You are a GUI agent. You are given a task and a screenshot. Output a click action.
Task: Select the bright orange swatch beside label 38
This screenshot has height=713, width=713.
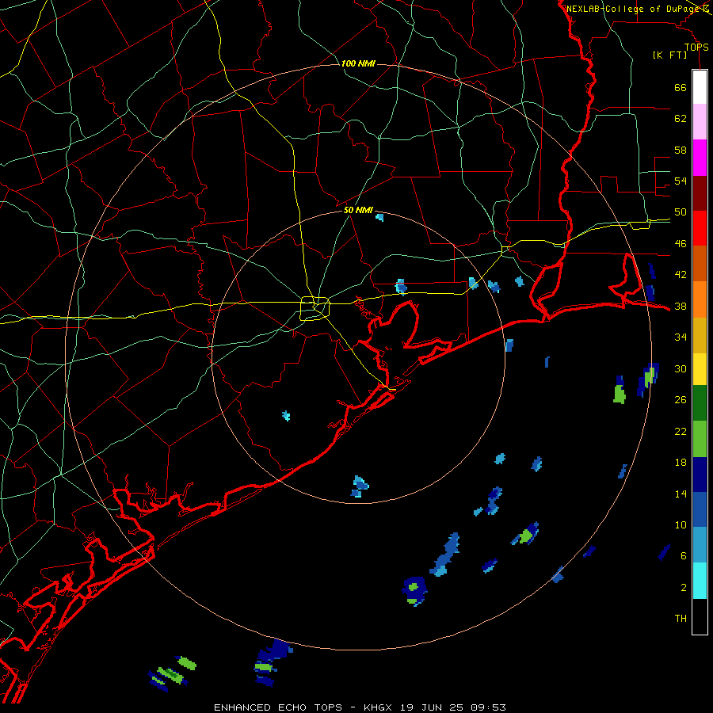(x=700, y=299)
